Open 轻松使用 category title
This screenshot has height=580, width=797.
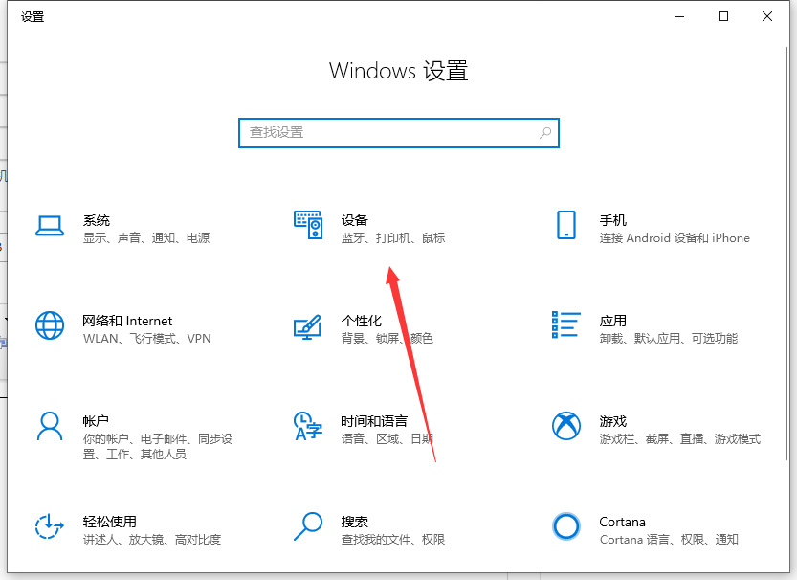110,522
